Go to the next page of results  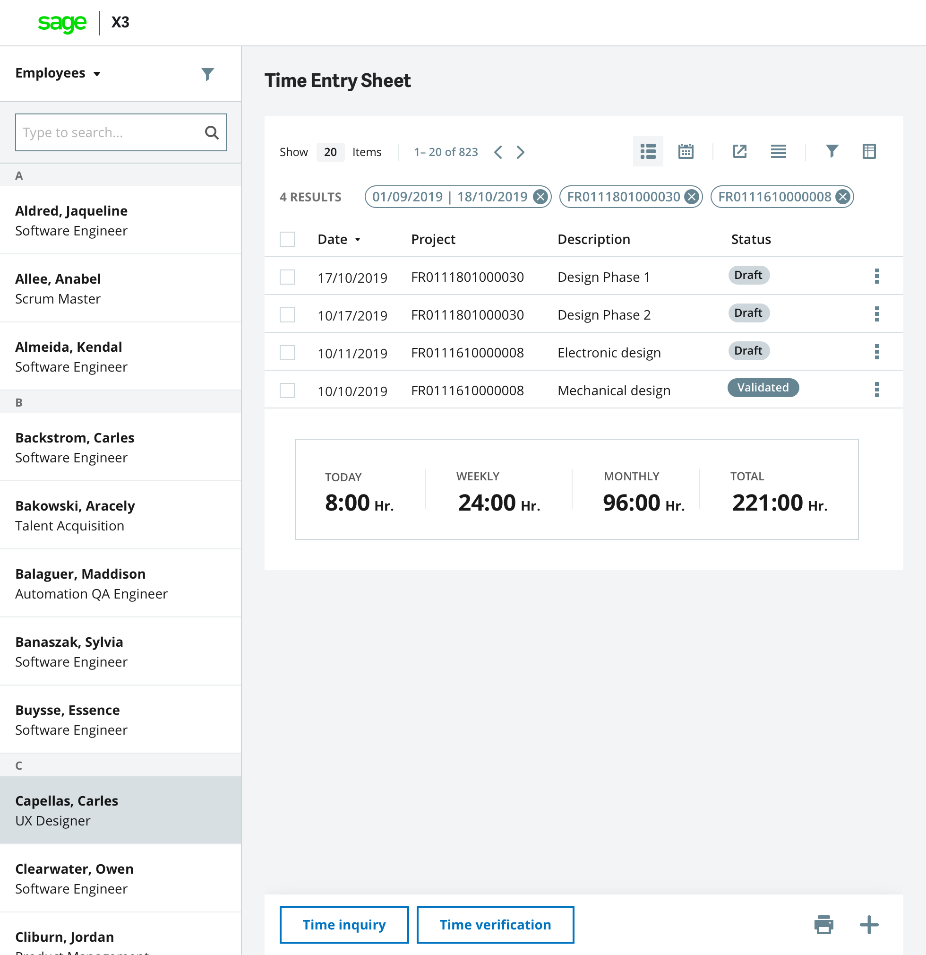coord(521,152)
